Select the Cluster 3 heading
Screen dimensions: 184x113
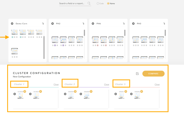(120, 84)
